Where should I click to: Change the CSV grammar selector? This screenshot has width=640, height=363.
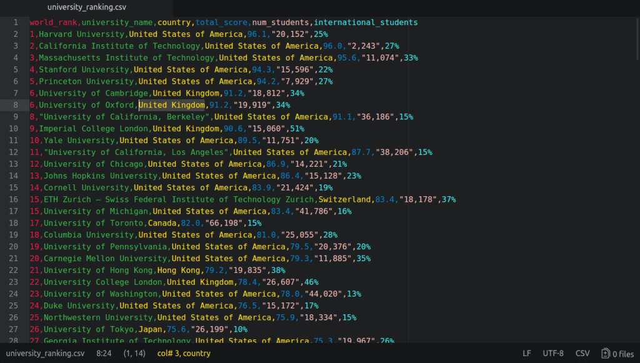[x=582, y=354]
